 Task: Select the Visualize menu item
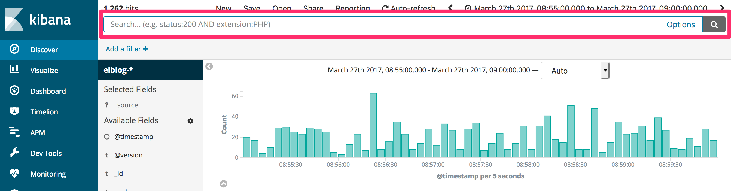coord(49,70)
